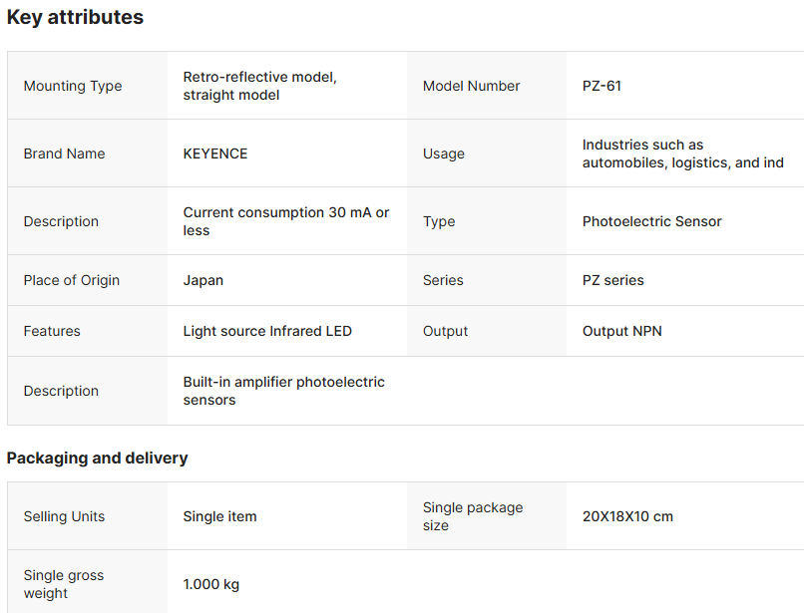This screenshot has width=804, height=613.
Task: Select the KEYENCE brand value
Action: point(215,153)
